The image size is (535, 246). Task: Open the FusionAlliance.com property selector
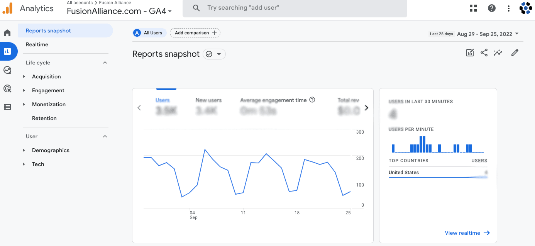coord(119,11)
